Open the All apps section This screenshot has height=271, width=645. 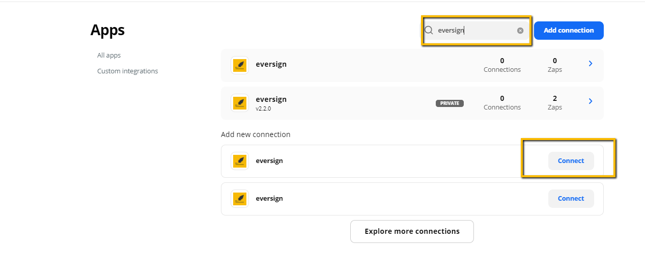(x=109, y=55)
